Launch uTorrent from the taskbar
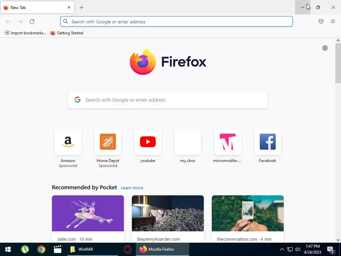This screenshot has height=256, width=341. (25, 249)
